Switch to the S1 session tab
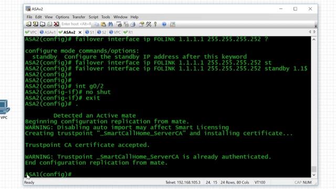Screen dimensions: 336x189 90,33
